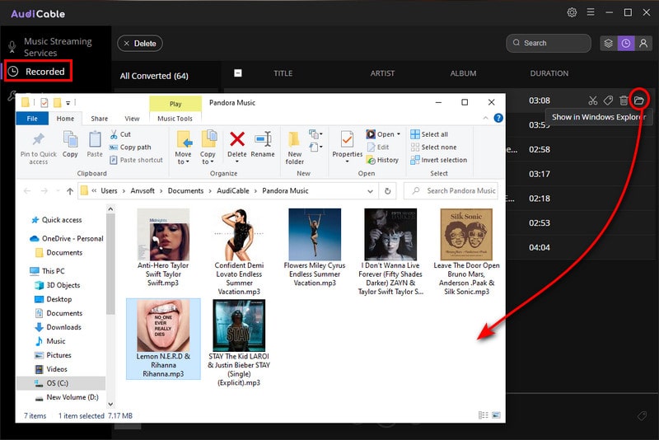Create New folder from ribbon
Screen dimensions: 659x440
[x=295, y=147]
